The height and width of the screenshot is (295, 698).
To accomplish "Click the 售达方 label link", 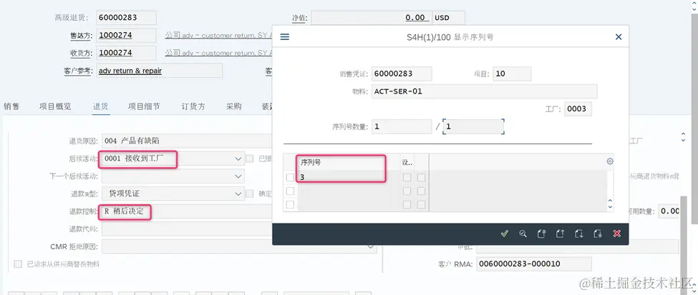I will tap(79, 36).
